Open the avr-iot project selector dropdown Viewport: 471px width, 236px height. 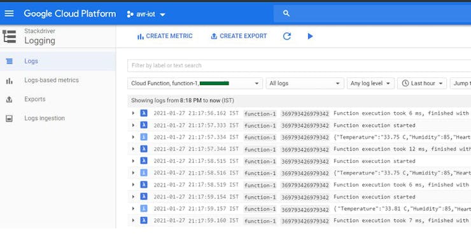[x=146, y=14]
